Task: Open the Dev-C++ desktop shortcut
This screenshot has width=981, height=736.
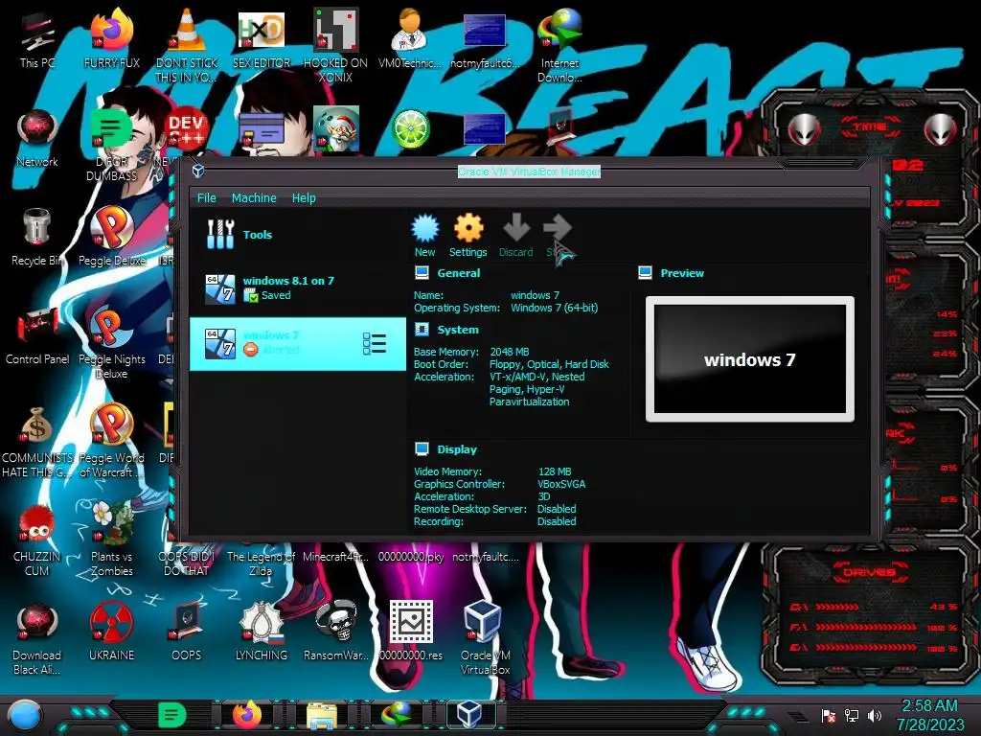Action: (x=187, y=130)
